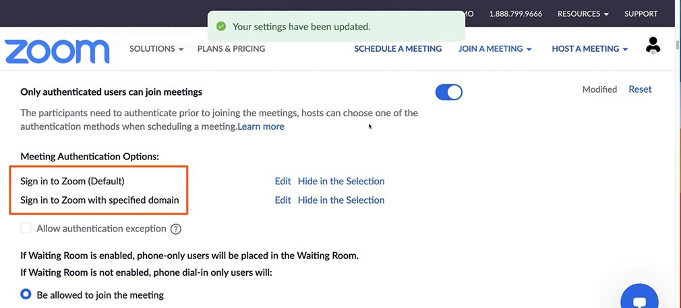Expand the Solutions dropdown menu
Viewport: 681px width, 308px height.
click(x=156, y=48)
